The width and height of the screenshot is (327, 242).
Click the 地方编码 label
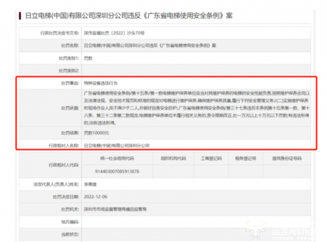[x=70, y=222]
